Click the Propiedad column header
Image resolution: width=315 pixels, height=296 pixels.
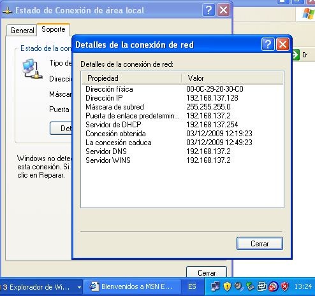(131, 78)
